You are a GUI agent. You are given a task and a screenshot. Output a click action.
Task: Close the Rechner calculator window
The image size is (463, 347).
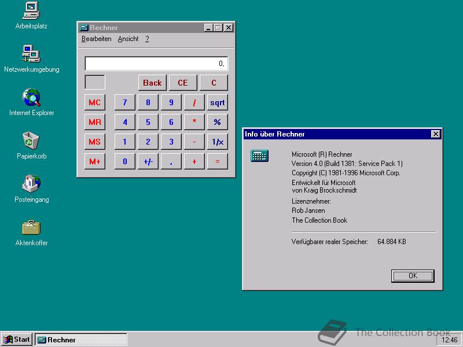coord(229,28)
